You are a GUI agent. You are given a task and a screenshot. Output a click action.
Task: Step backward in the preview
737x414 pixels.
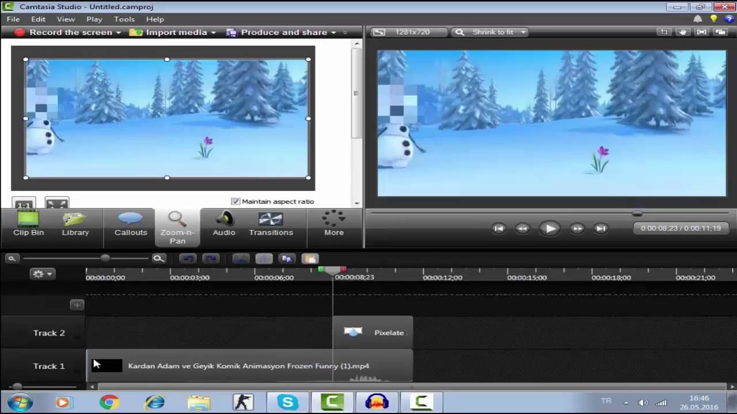(x=522, y=228)
